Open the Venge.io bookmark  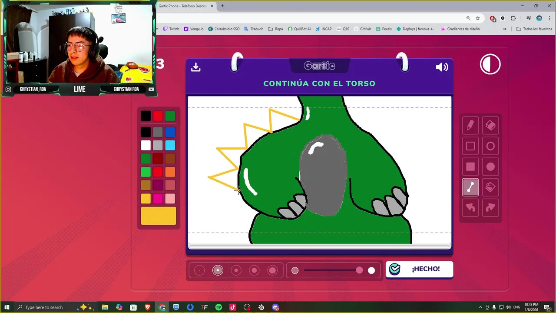194,29
